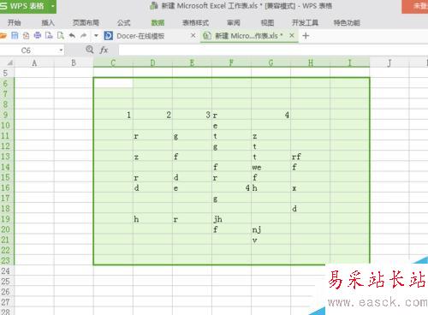This screenshot has height=315, width=428.
Task: Open the Name Box dropdown arrow
Action: tap(61, 51)
